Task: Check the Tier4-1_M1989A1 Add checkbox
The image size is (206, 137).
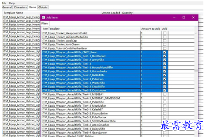Action: click(x=165, y=94)
